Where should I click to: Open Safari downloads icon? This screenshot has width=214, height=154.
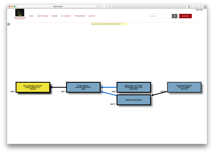189,6
